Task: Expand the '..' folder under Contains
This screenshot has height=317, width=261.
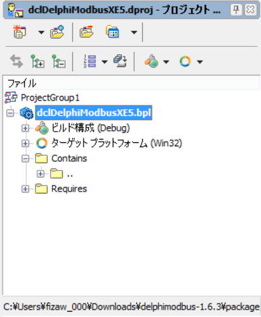Action: click(x=40, y=174)
